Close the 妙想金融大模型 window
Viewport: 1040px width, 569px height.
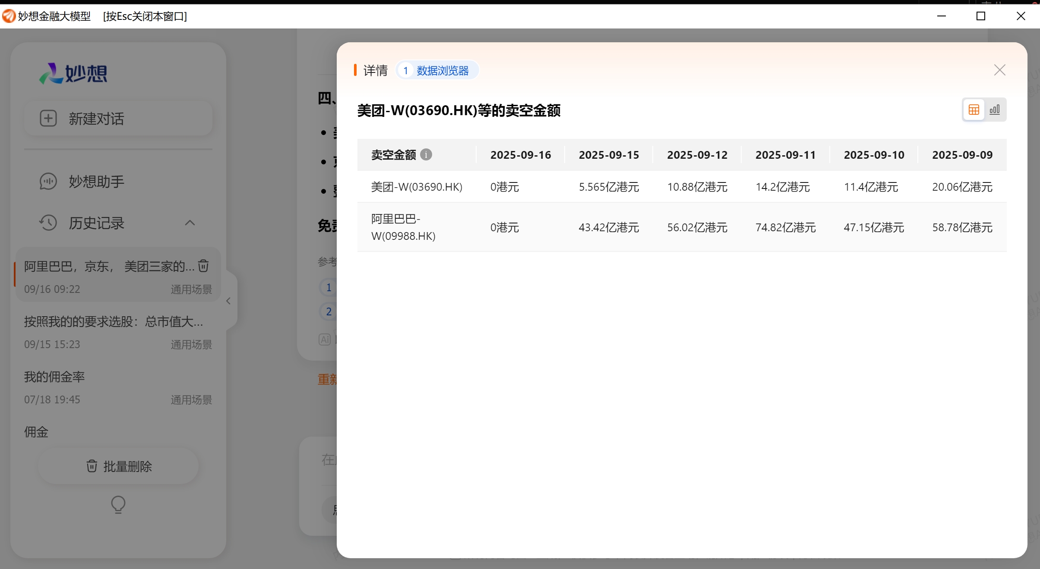[x=1021, y=16]
